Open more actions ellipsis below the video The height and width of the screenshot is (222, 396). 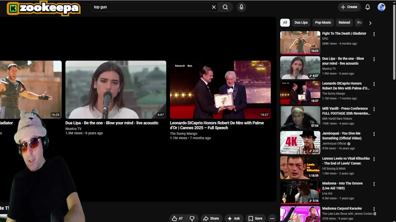[x=272, y=218]
